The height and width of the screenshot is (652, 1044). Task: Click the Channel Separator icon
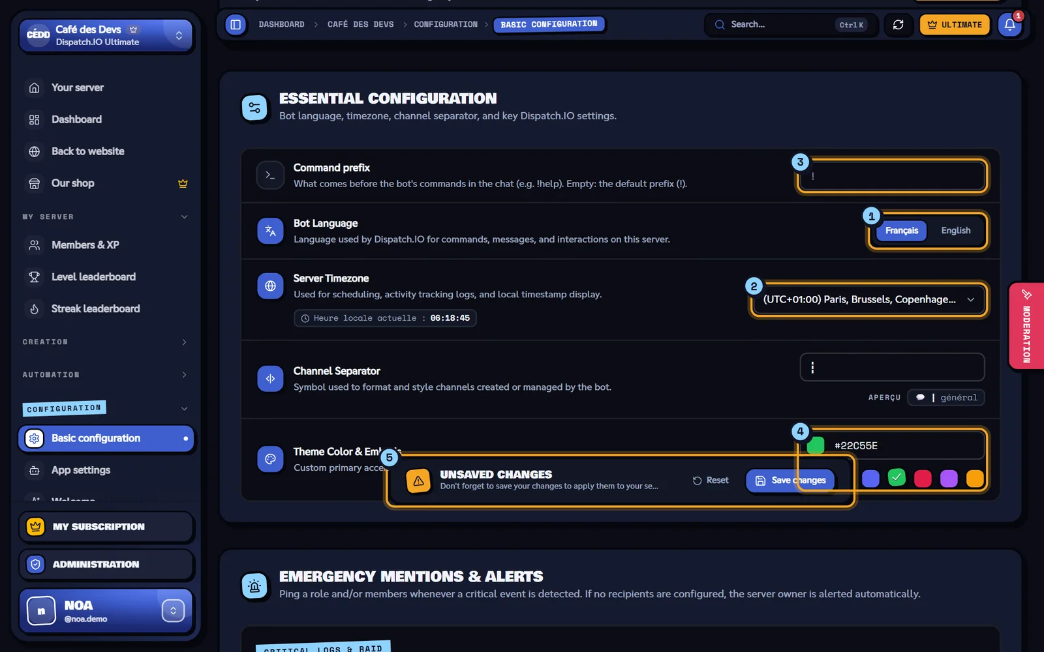pyautogui.click(x=270, y=378)
